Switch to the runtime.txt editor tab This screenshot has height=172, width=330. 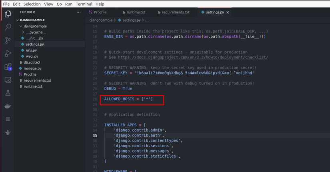[135, 12]
